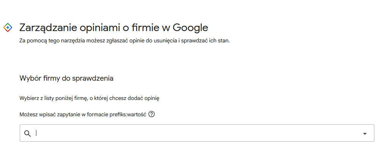Click the magnifying glass search icon
The width and height of the screenshot is (388, 153).
click(x=27, y=133)
